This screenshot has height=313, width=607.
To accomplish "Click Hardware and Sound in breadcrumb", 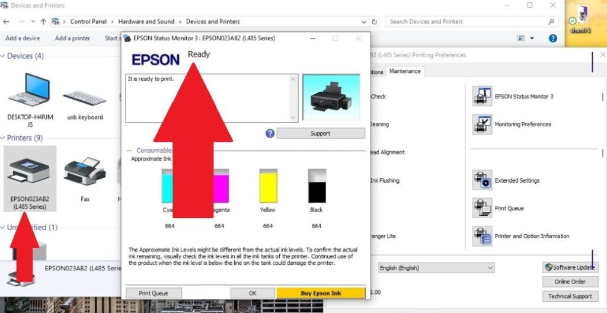I will (146, 22).
